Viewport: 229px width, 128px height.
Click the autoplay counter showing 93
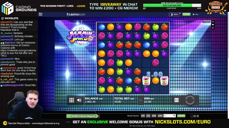pos(176,100)
